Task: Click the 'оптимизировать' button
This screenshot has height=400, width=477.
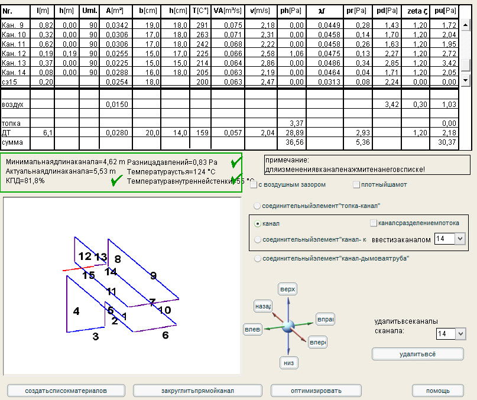Action: (x=316, y=391)
